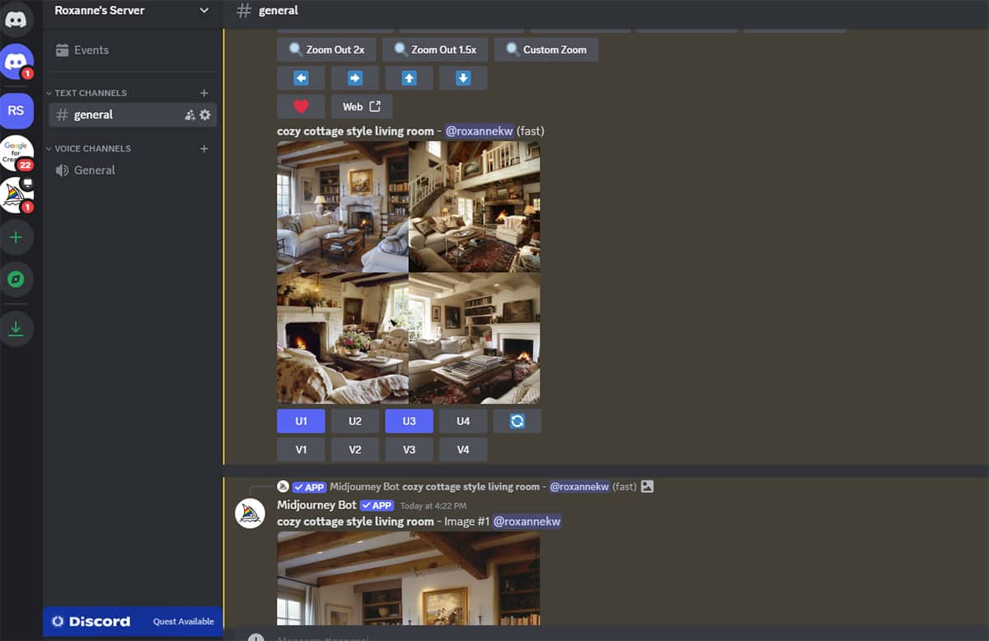The image size is (989, 641).
Task: Open general channel settings gear
Action: 205,115
